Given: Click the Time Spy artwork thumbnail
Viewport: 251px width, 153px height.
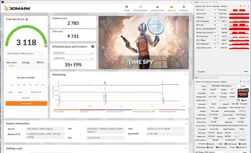Looking at the screenshot, I should [143, 42].
